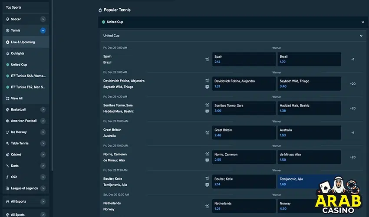Screen dimensions: 369x217
Task: Click the Cricket icon in sidebar
Action: pos(7,155)
